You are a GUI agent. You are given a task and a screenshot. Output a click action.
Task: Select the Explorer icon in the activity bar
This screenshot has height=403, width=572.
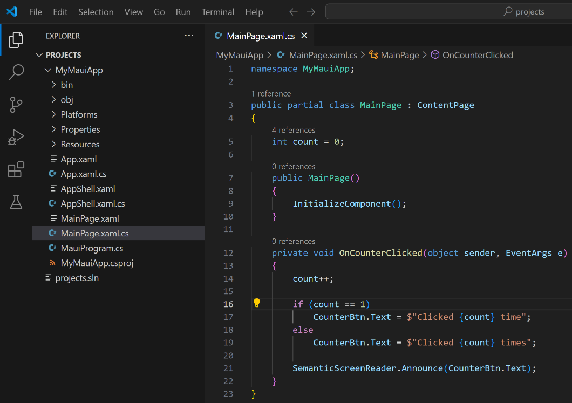pos(16,39)
